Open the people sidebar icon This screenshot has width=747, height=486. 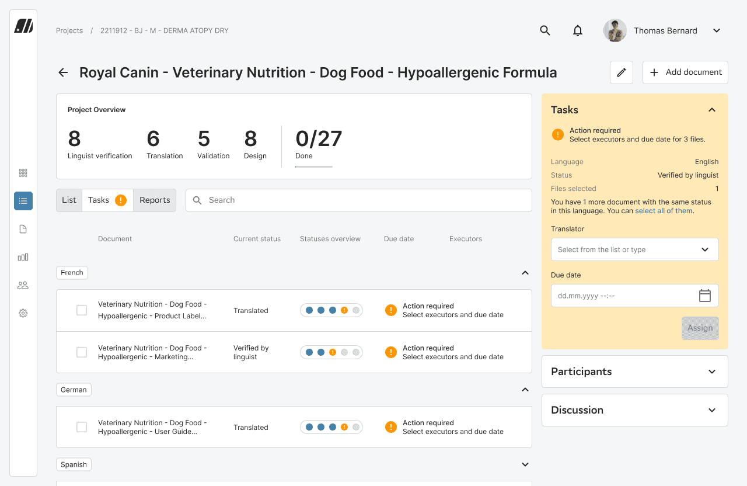point(23,285)
